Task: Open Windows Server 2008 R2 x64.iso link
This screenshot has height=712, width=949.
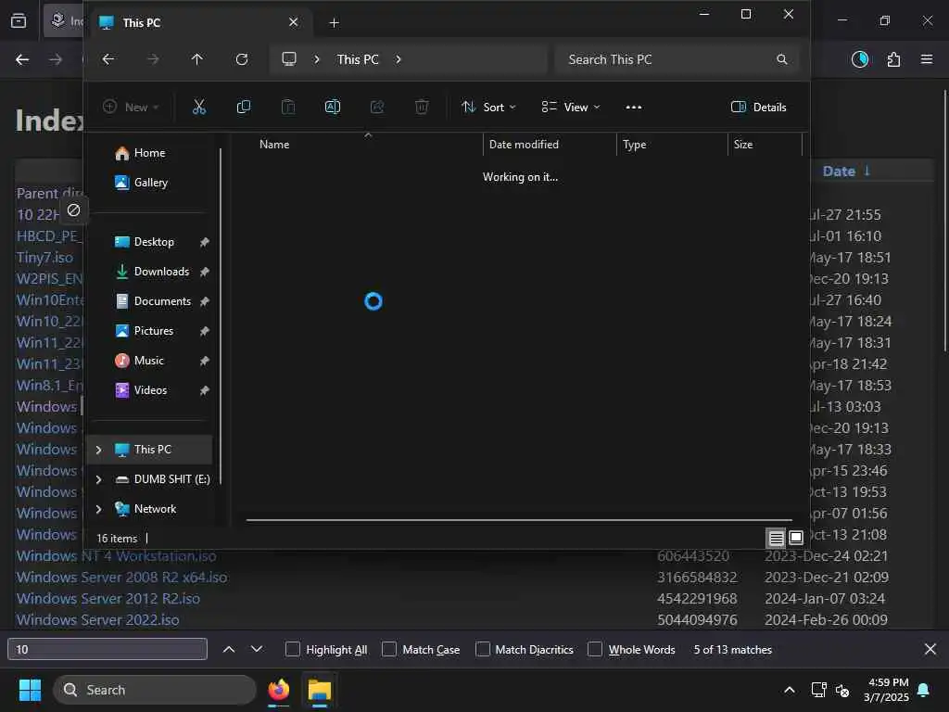Action: (121, 578)
